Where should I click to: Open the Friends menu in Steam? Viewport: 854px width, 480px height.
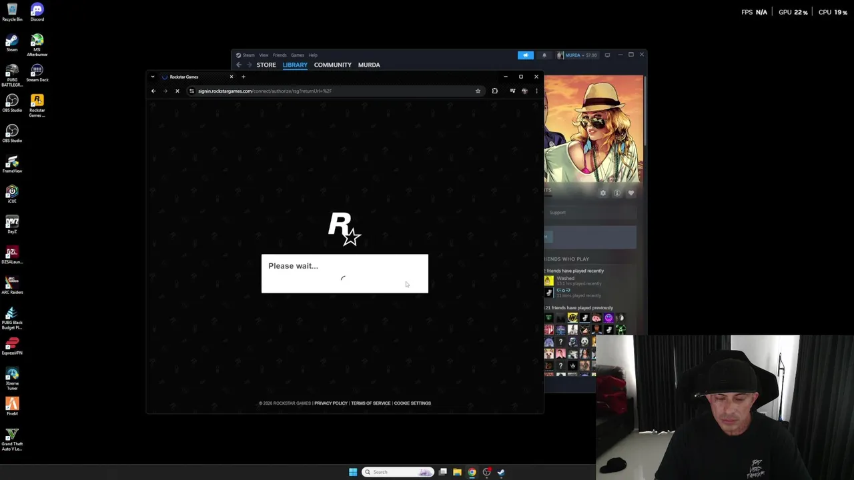click(280, 55)
